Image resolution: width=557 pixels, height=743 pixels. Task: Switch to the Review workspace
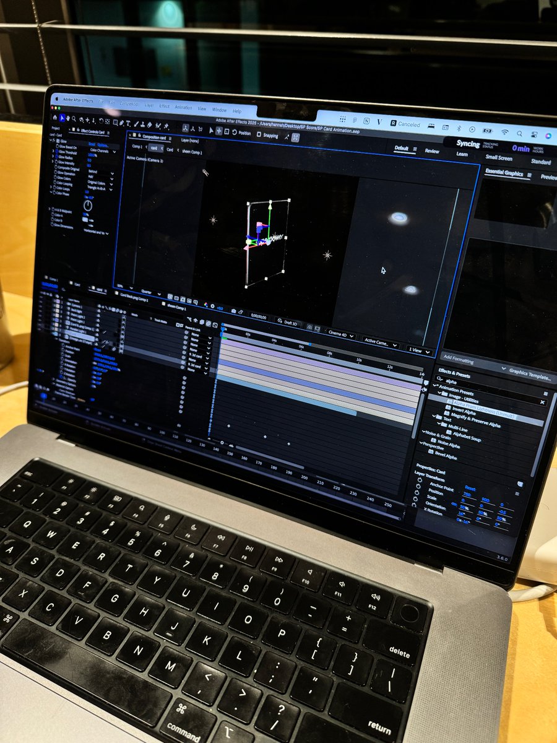pos(432,150)
